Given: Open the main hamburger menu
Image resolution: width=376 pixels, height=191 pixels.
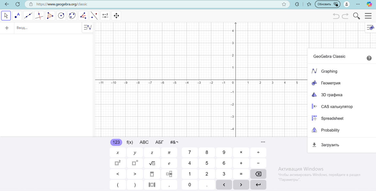Looking at the screenshot, I should click(x=368, y=16).
